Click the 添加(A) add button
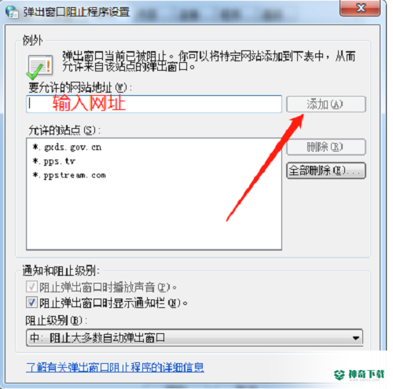The image size is (393, 389). click(x=326, y=105)
